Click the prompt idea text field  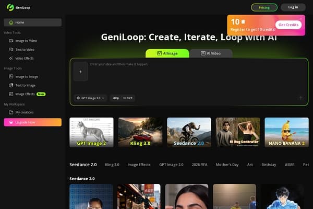(x=198, y=76)
